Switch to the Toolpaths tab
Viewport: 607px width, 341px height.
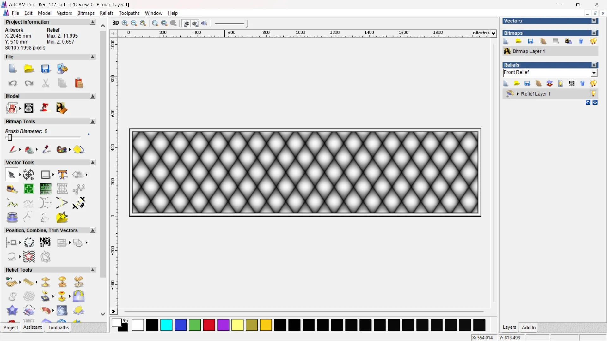pos(58,327)
